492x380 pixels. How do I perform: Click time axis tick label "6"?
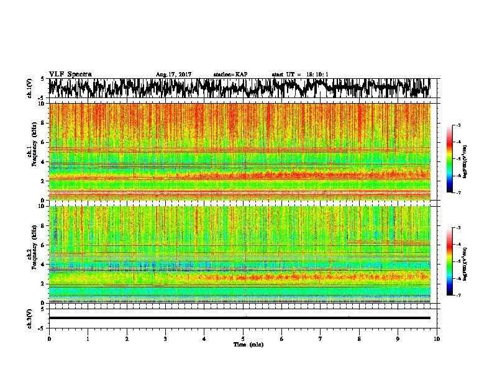click(282, 339)
